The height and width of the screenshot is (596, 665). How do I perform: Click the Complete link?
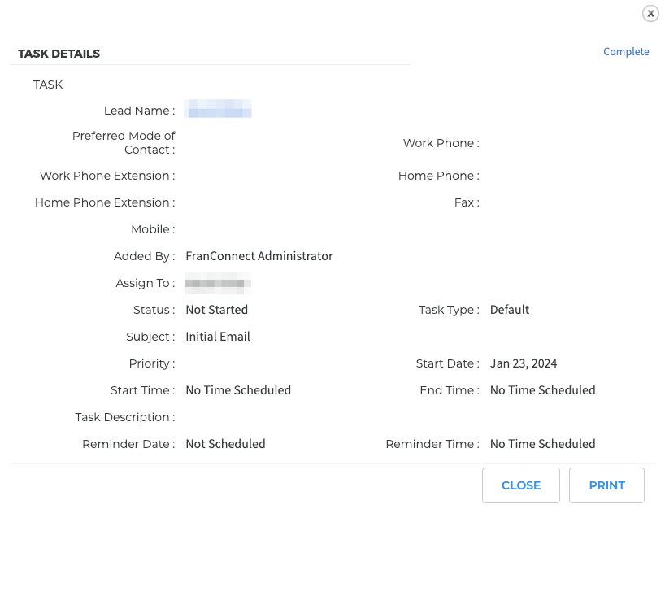(626, 52)
